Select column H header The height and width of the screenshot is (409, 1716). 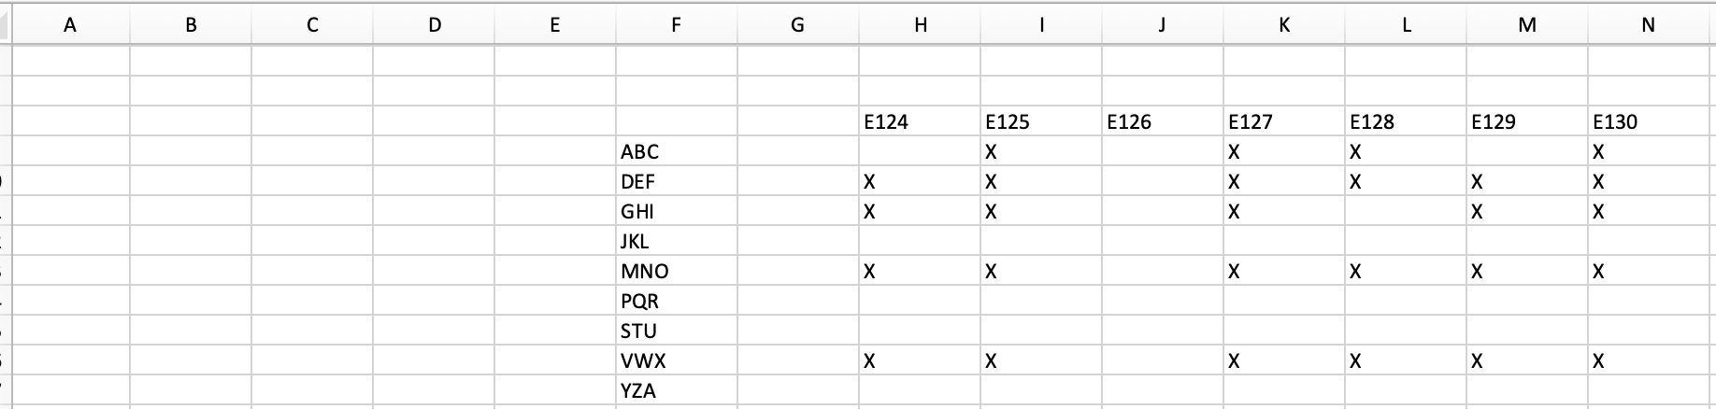pyautogui.click(x=920, y=25)
